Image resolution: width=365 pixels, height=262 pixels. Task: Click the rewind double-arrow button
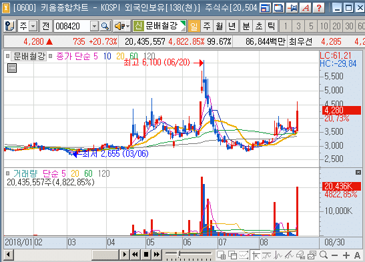pos(135,255)
